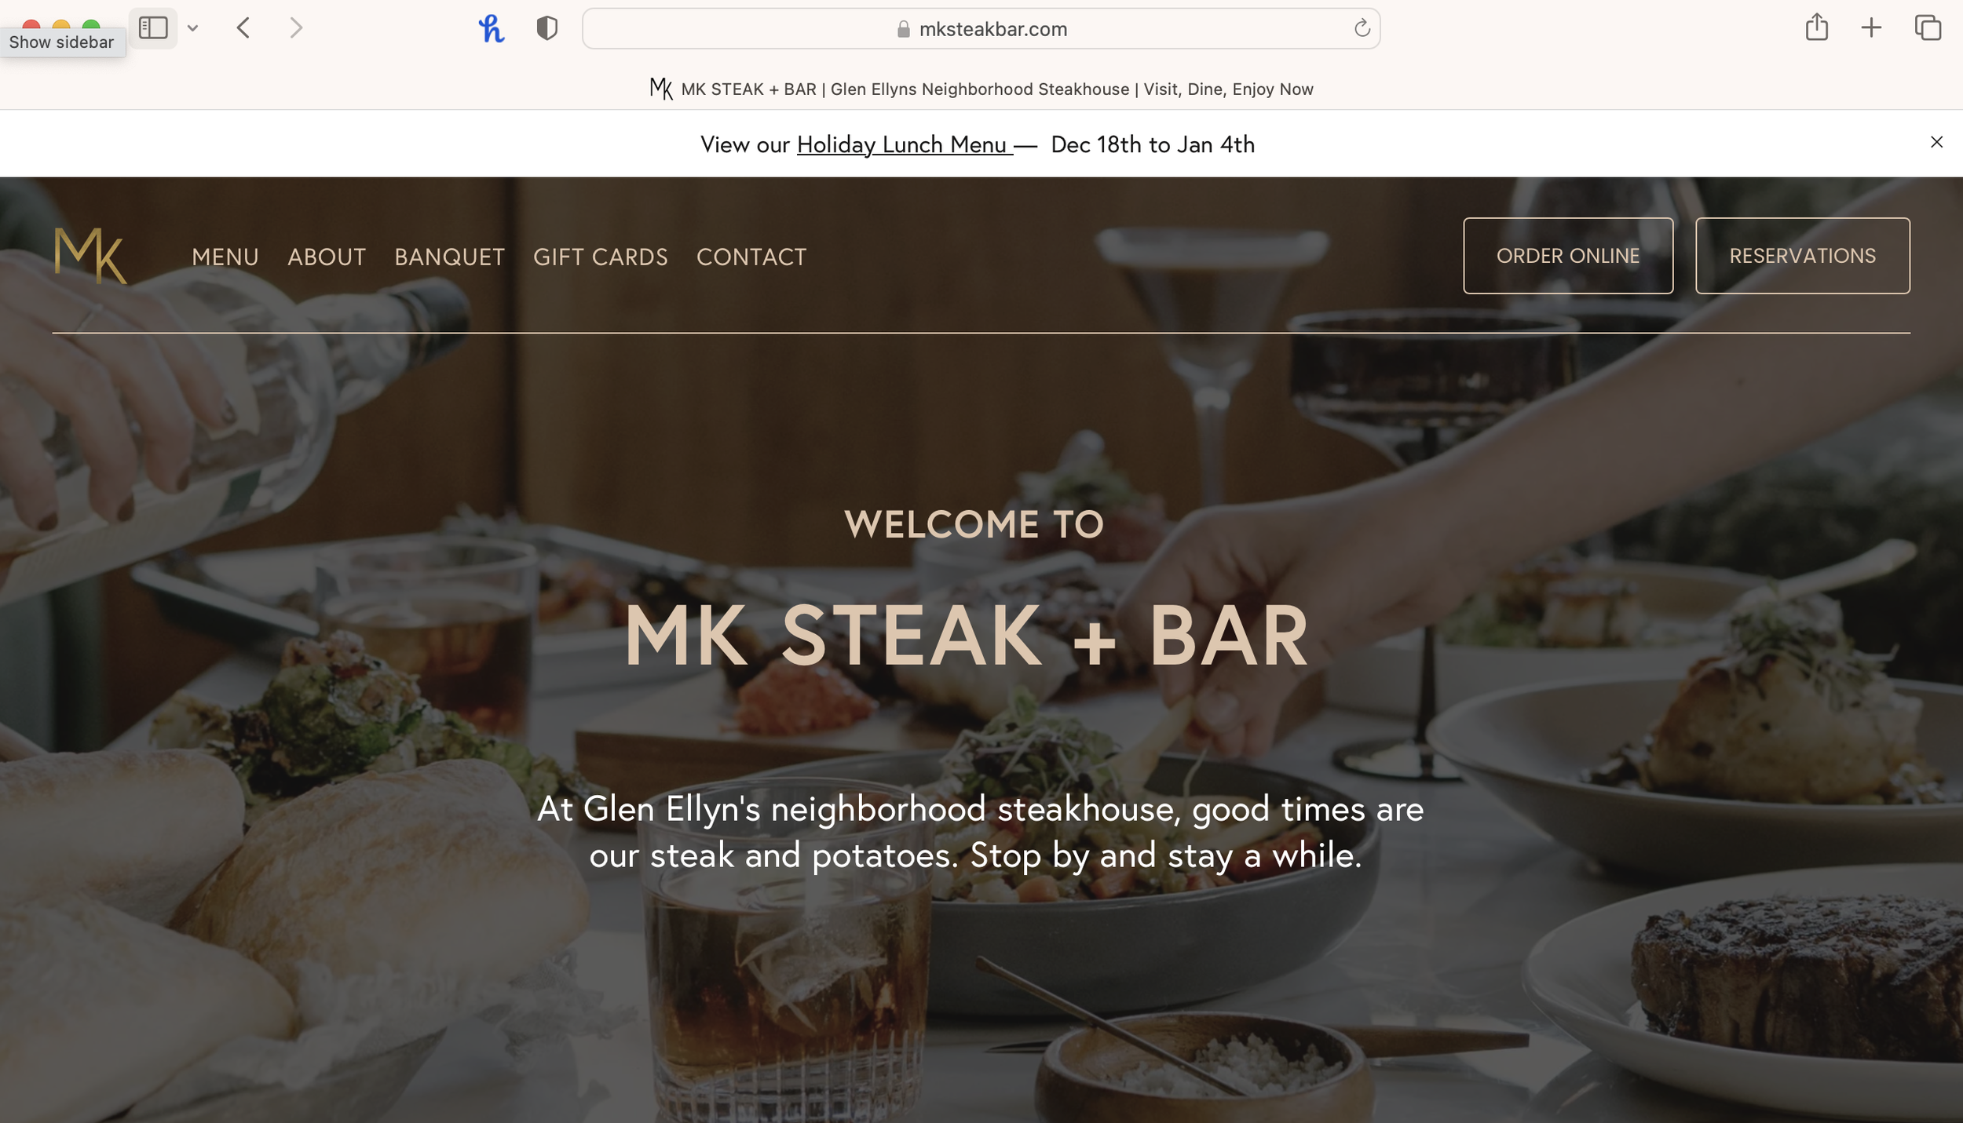The height and width of the screenshot is (1123, 1963).
Task: Click the RESERVATIONS button
Action: click(1802, 256)
